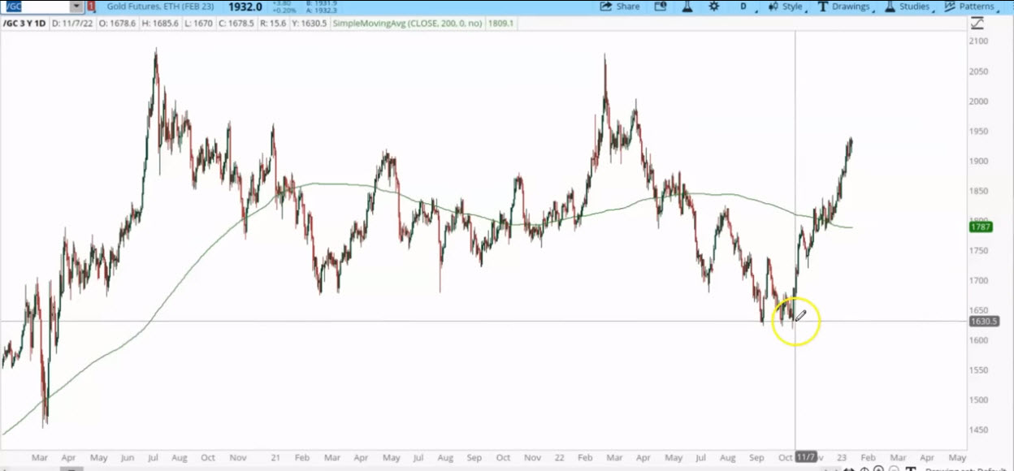Open the chart Settings gear
The width and height of the screenshot is (1014, 471).
click(x=713, y=6)
